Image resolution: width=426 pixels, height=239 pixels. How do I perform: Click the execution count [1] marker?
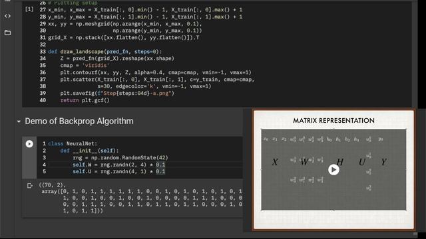(29, 9)
